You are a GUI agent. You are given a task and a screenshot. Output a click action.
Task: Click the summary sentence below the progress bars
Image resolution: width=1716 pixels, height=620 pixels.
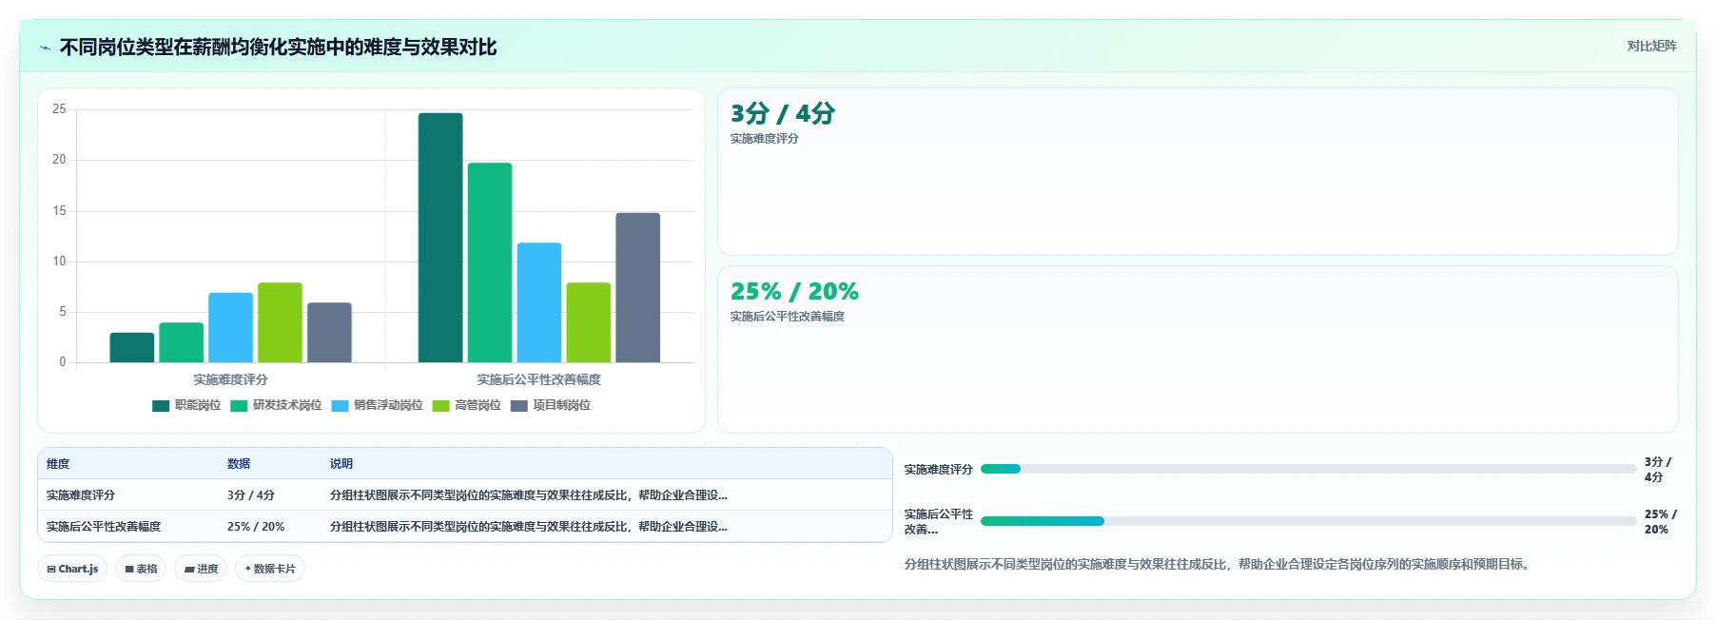pyautogui.click(x=1219, y=565)
